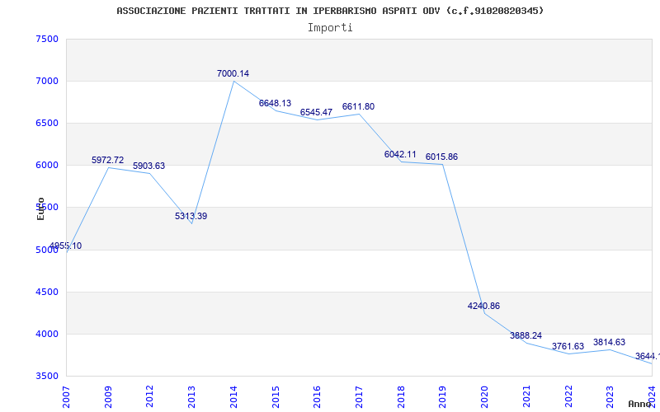Click the 3761.63 data label

point(568,346)
